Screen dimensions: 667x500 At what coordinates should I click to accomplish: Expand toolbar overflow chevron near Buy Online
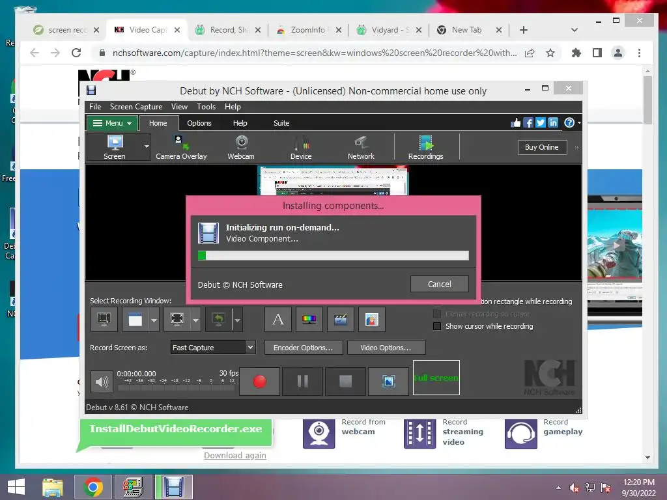577,148
